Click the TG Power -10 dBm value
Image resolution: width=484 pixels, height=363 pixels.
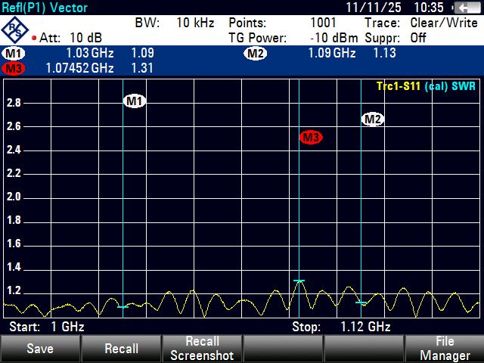(334, 38)
